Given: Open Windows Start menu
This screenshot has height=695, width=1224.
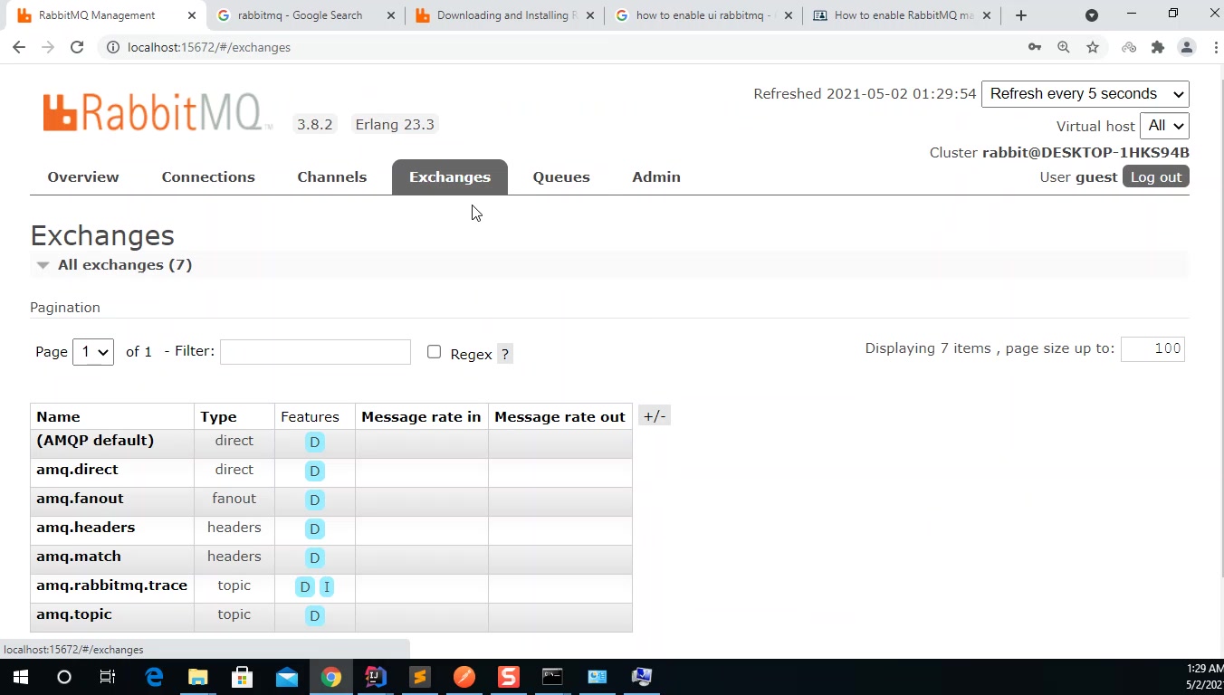Looking at the screenshot, I should (20, 677).
